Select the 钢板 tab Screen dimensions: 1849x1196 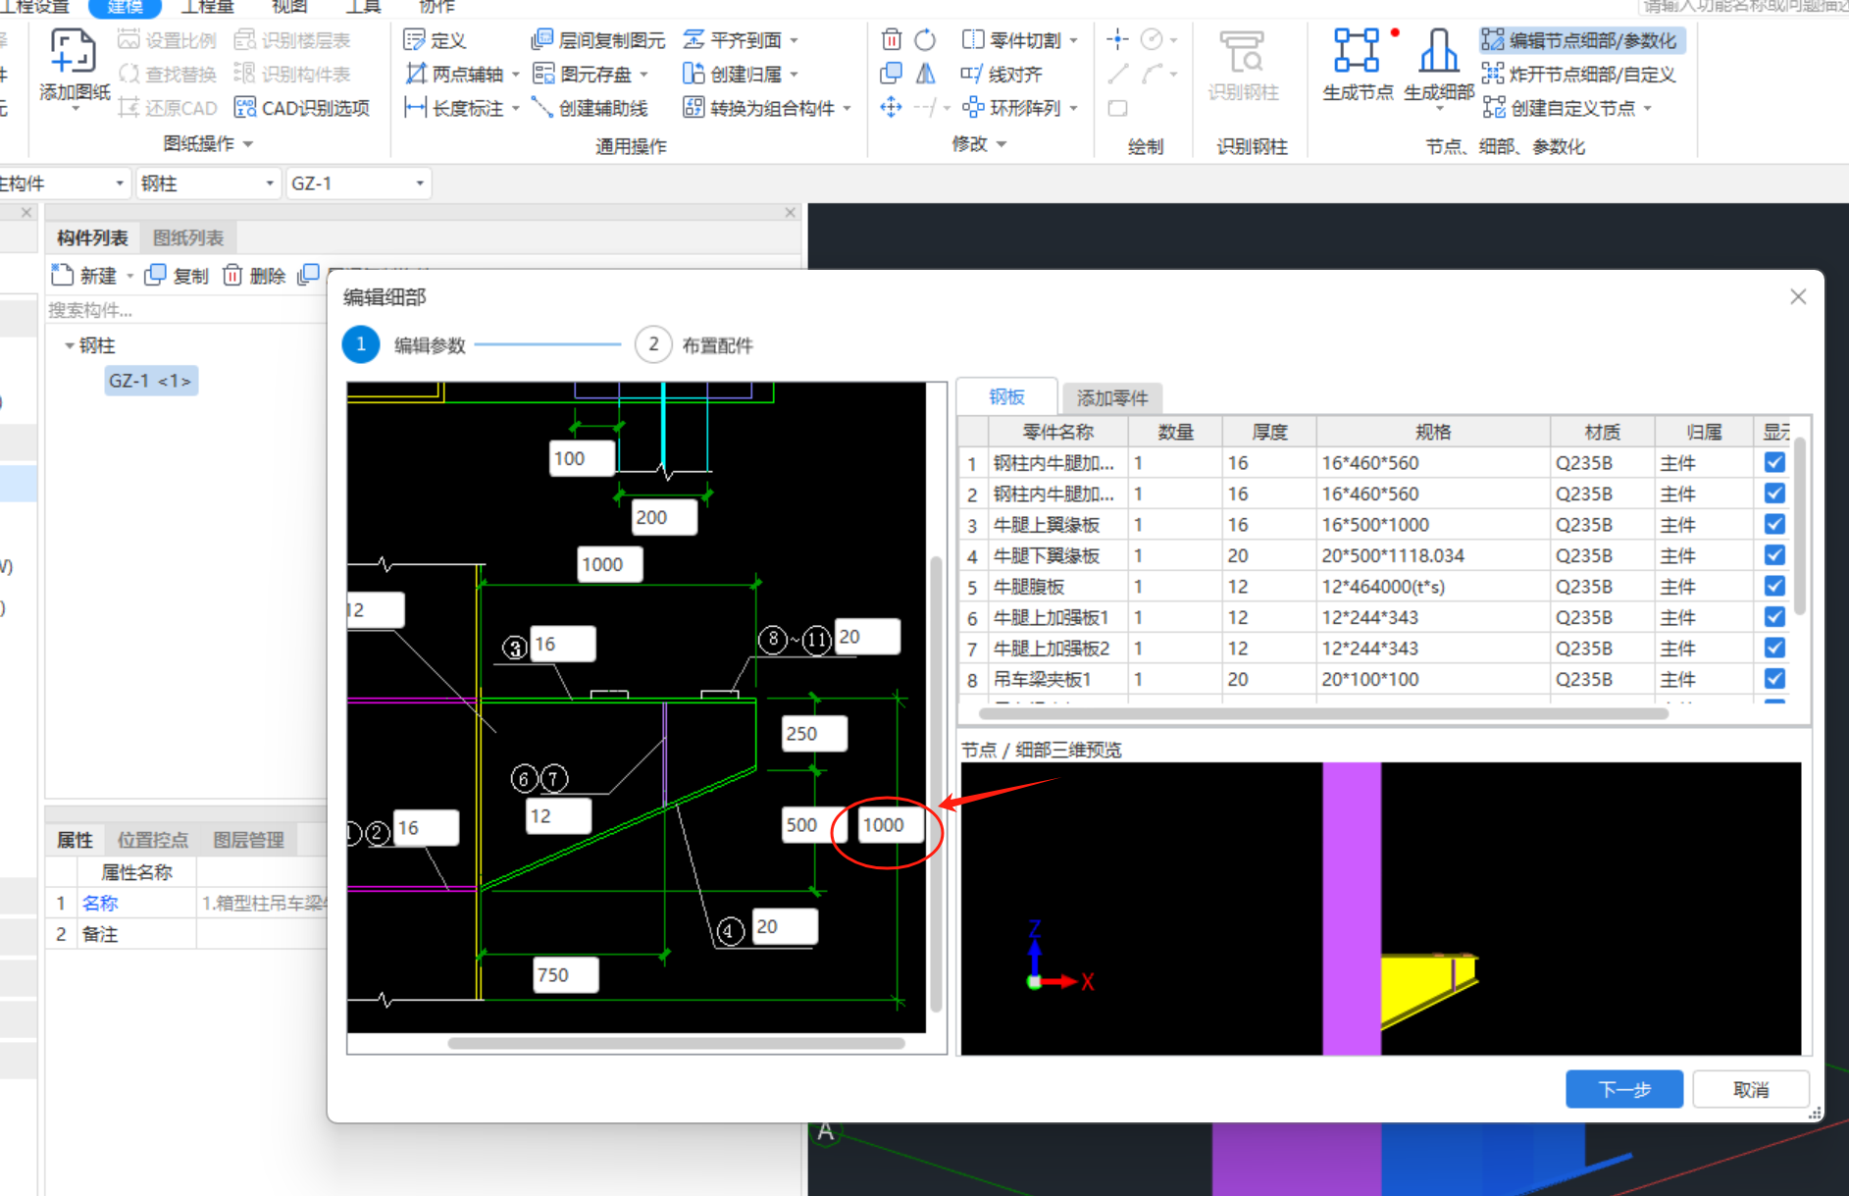[x=1006, y=397]
